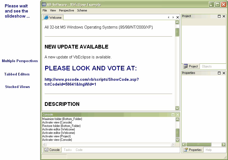Close the Welcome editor tab
The height and width of the screenshot is (160, 228).
[178, 17]
